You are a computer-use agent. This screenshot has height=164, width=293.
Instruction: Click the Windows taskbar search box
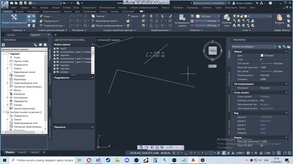42,160
